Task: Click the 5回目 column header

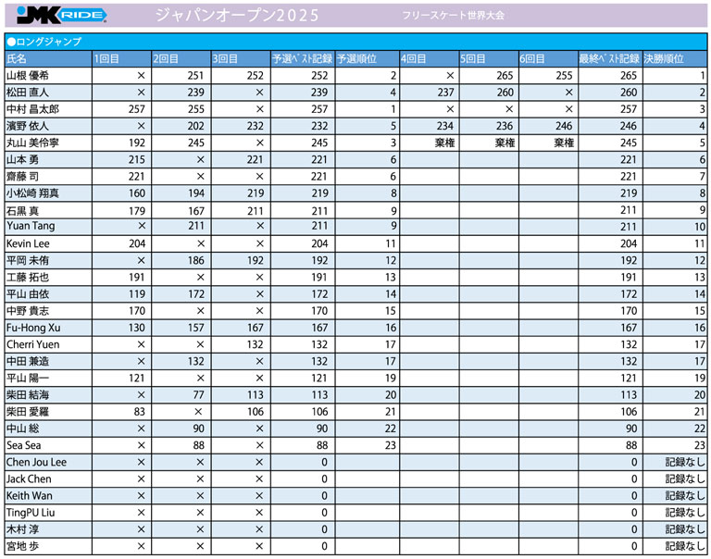Action: coord(472,59)
